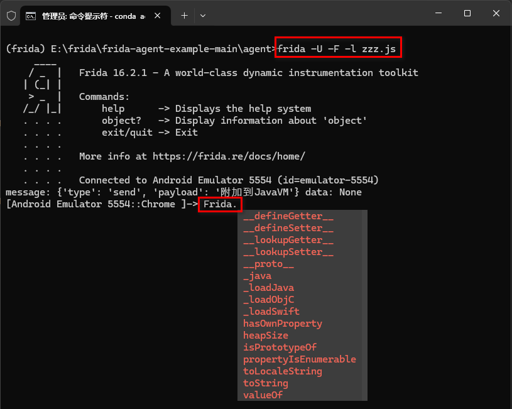Choose propertyIsEnumerable from the suggestions

tap(300, 359)
